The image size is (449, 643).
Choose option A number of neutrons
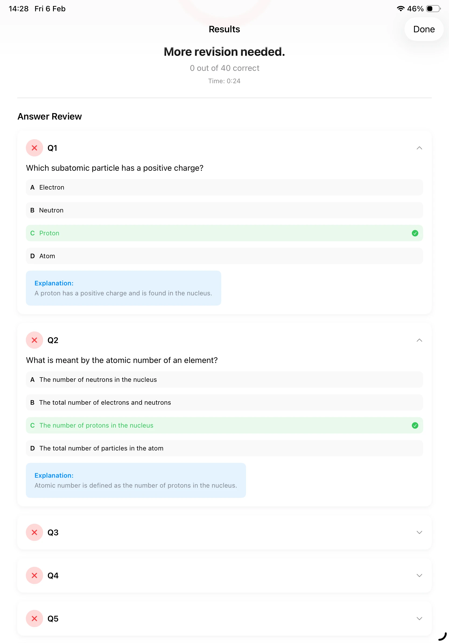(x=224, y=379)
